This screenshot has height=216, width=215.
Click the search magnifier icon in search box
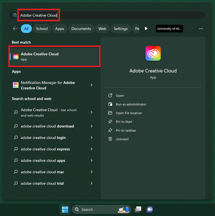15,15
